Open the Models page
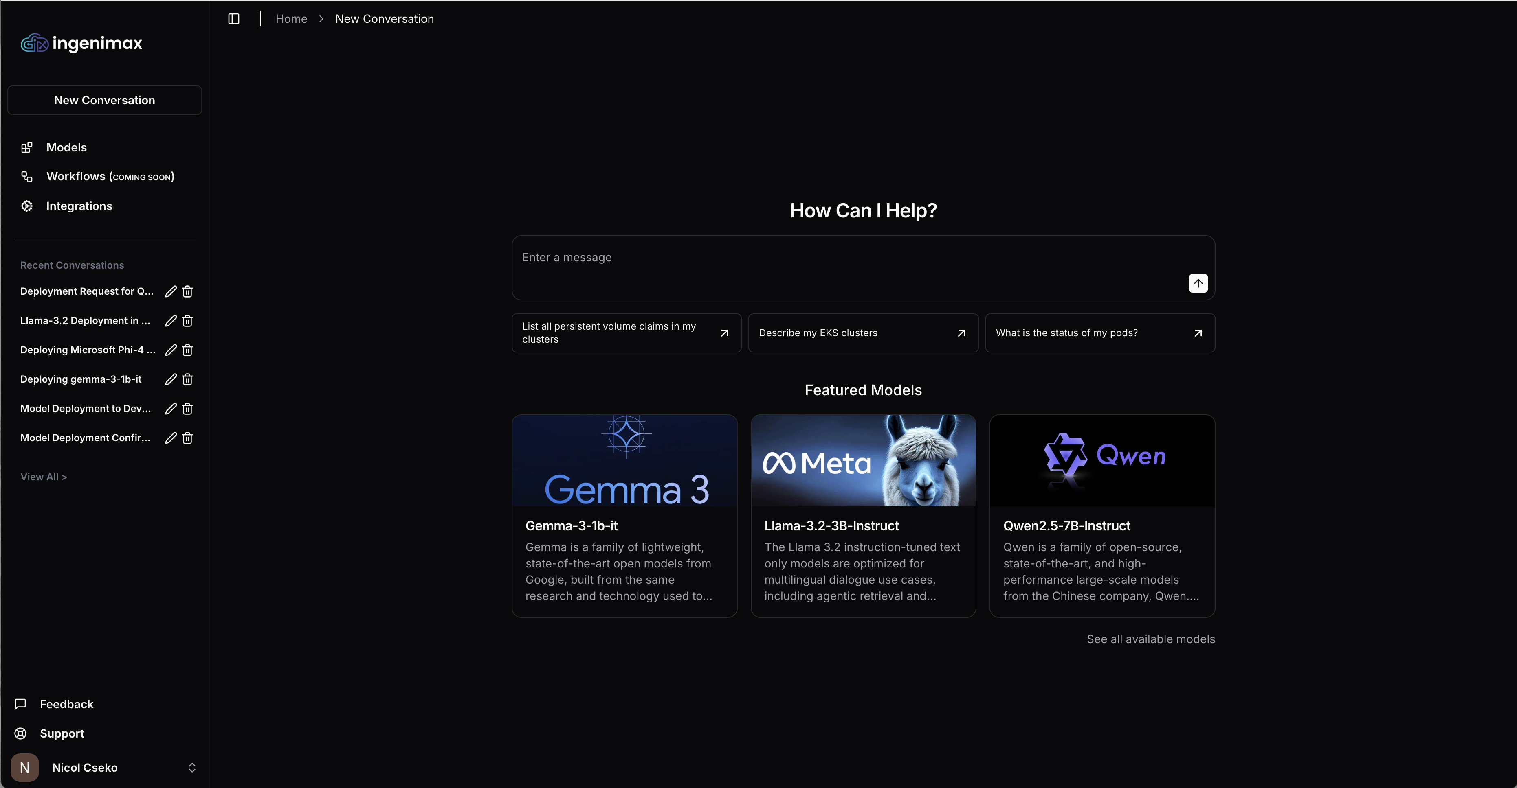 coord(66,148)
